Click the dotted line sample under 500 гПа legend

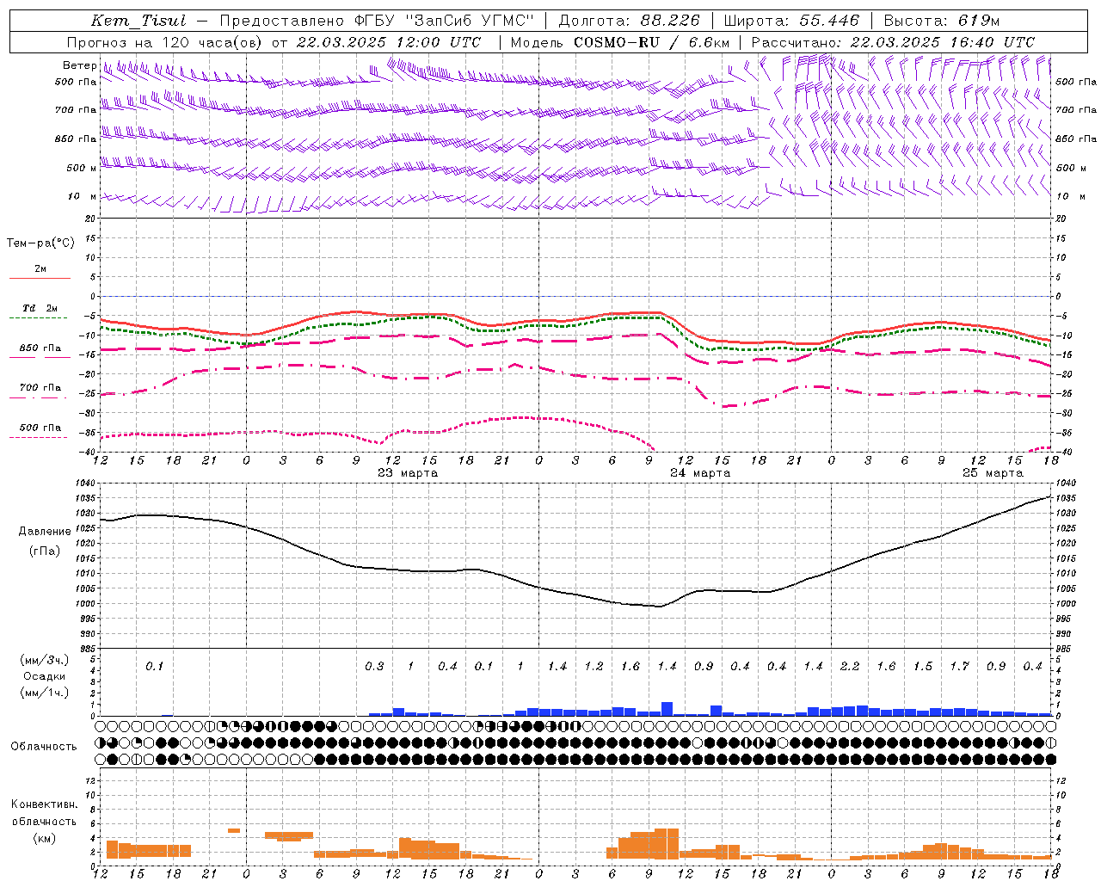[39, 438]
